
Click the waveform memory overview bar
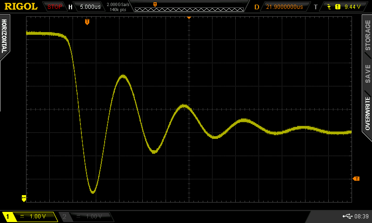(x=189, y=9)
